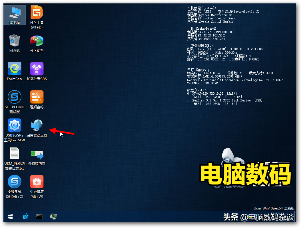Open the FormCeo desktop icon
Viewport: 301px width, 228px height.
[x=15, y=71]
